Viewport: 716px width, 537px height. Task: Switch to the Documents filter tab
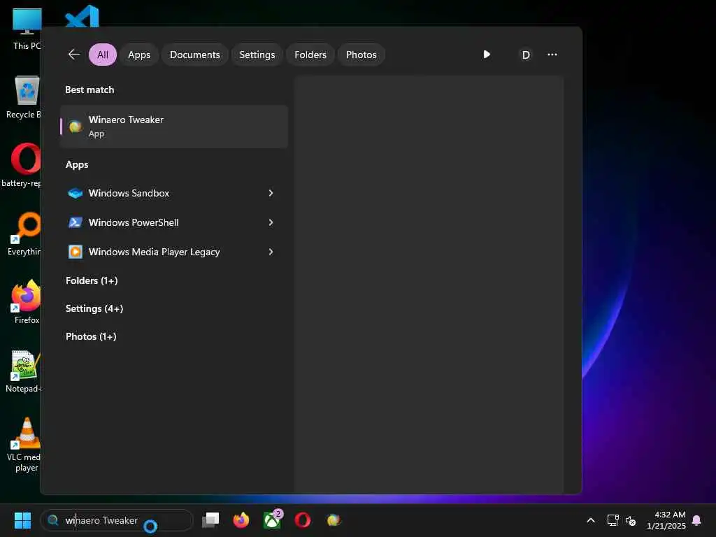coord(195,55)
